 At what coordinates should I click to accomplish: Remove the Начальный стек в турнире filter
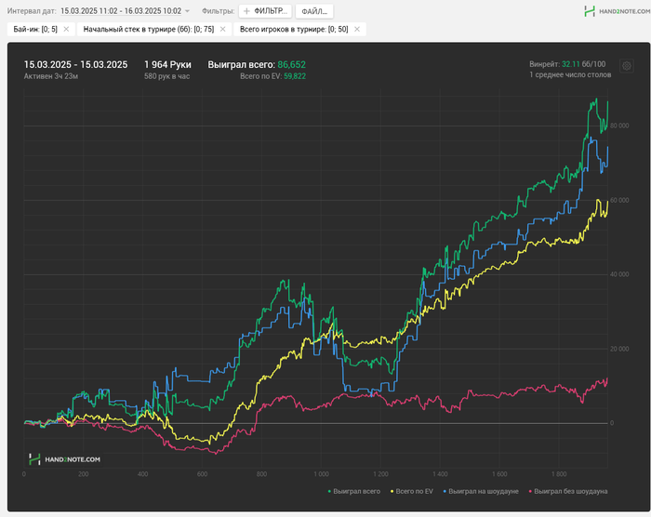[x=222, y=29]
